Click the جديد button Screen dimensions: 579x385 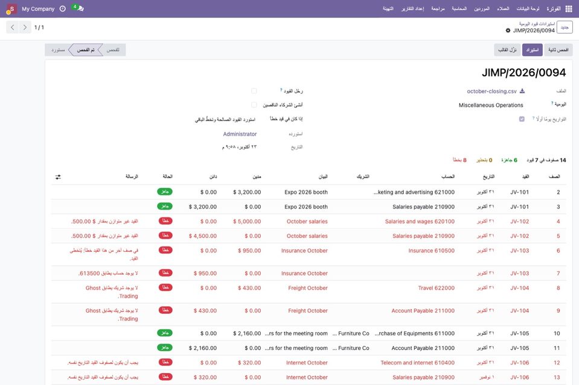(x=565, y=27)
